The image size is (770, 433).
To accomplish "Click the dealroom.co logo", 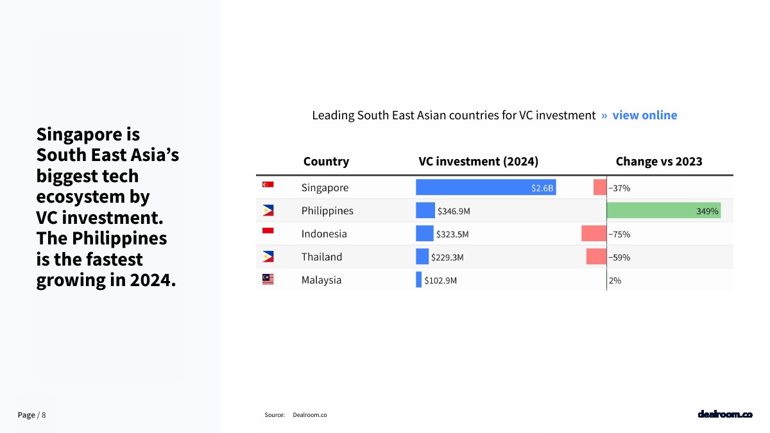I will tap(724, 414).
